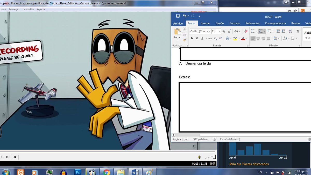The width and height of the screenshot is (311, 175).
Task: Switch to the Diseño ribbon tab
Action: [220, 23]
